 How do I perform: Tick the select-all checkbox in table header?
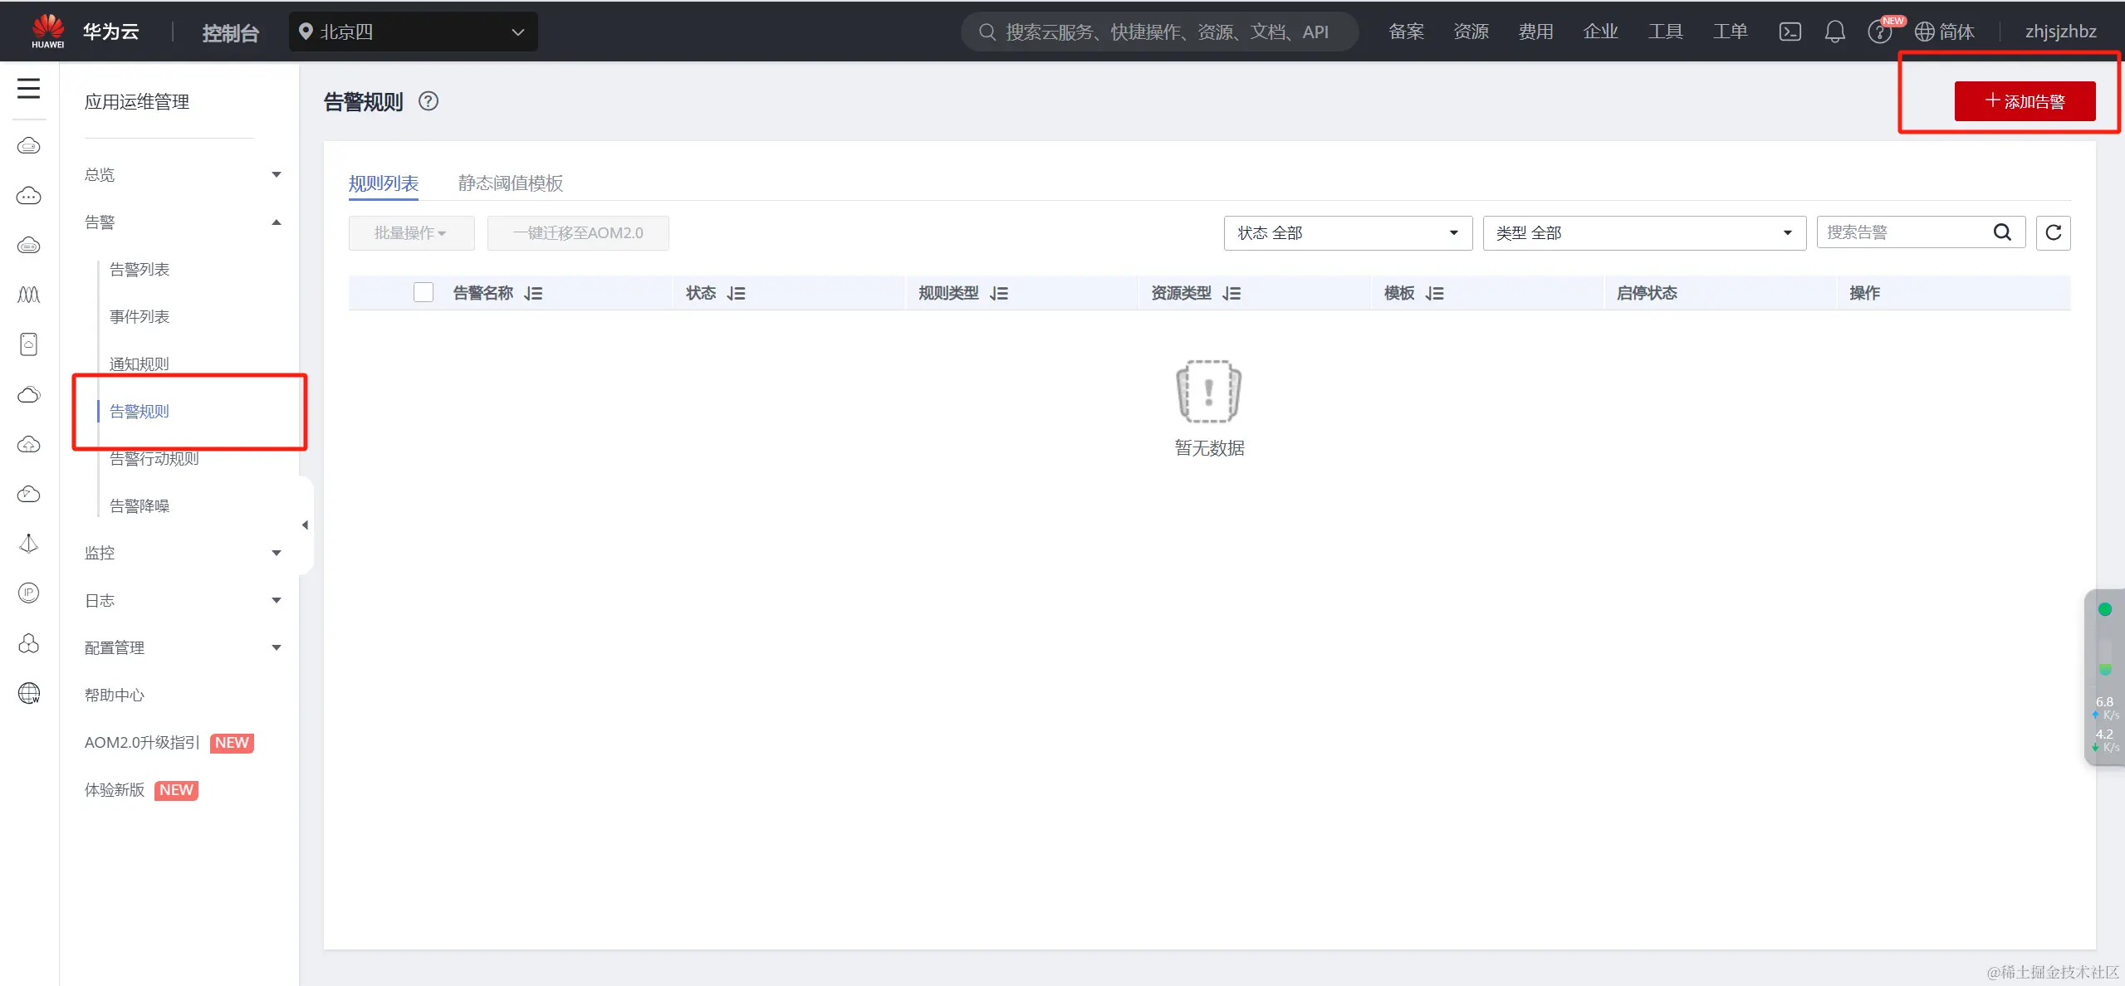point(424,292)
